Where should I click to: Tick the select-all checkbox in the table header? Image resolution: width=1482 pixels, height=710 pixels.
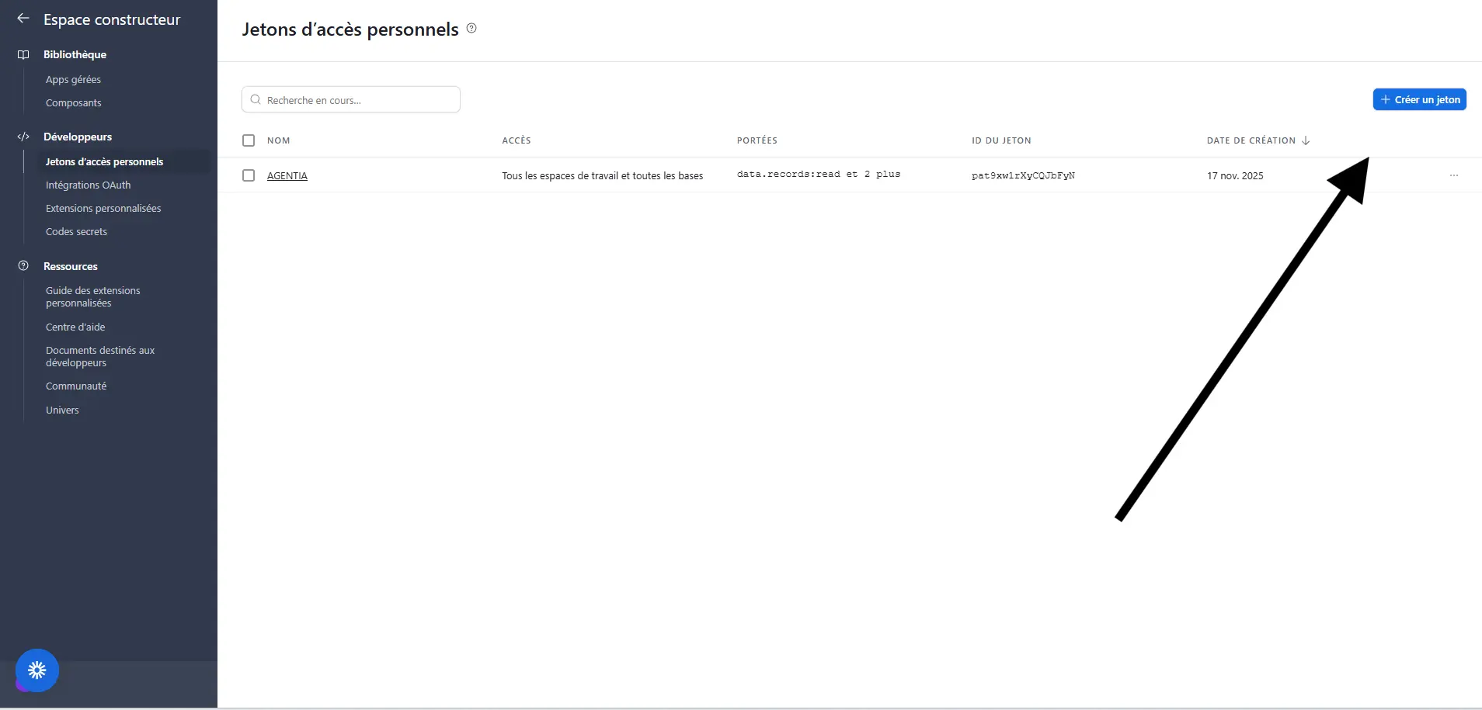(249, 140)
